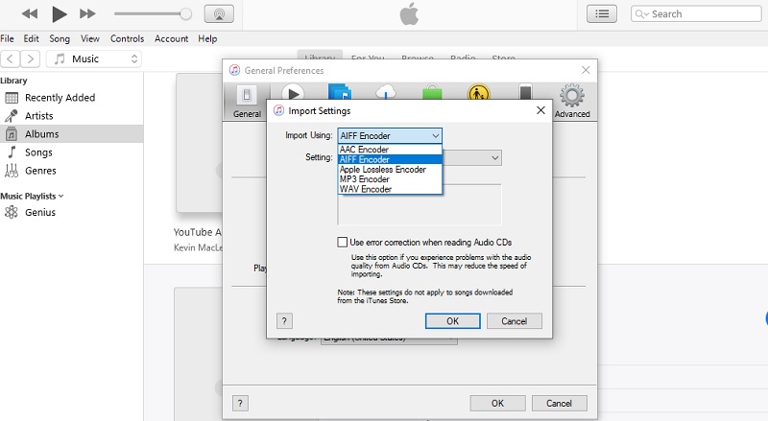
Task: Click in the Search field
Action: tap(696, 14)
